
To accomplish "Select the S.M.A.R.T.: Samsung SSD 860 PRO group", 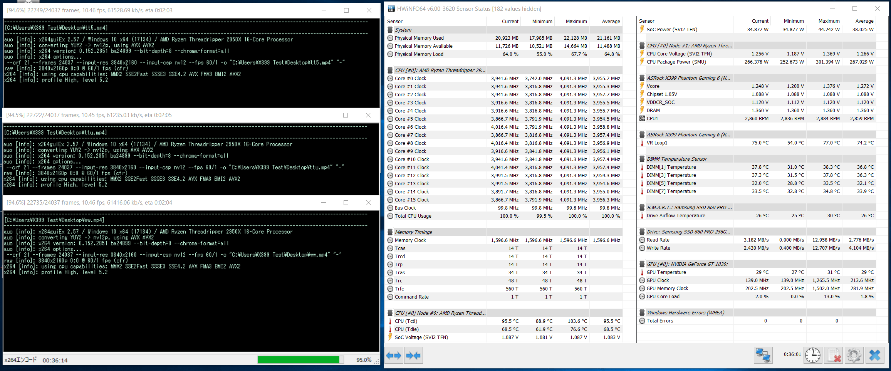I will tap(757, 207).
